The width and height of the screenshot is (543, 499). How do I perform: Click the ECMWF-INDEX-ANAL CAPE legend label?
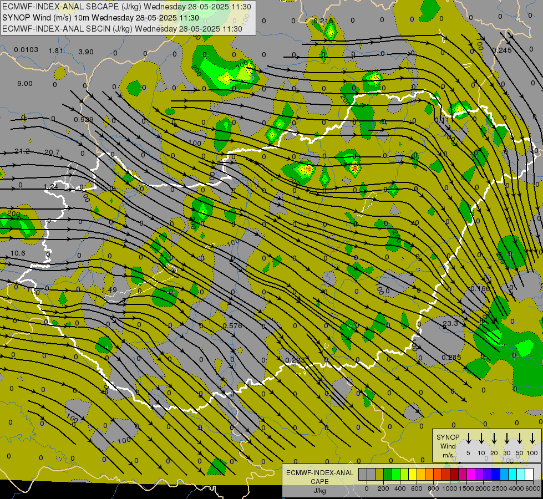320,477
